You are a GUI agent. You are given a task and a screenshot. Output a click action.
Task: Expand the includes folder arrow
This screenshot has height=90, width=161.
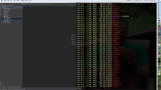[x=3, y=12]
